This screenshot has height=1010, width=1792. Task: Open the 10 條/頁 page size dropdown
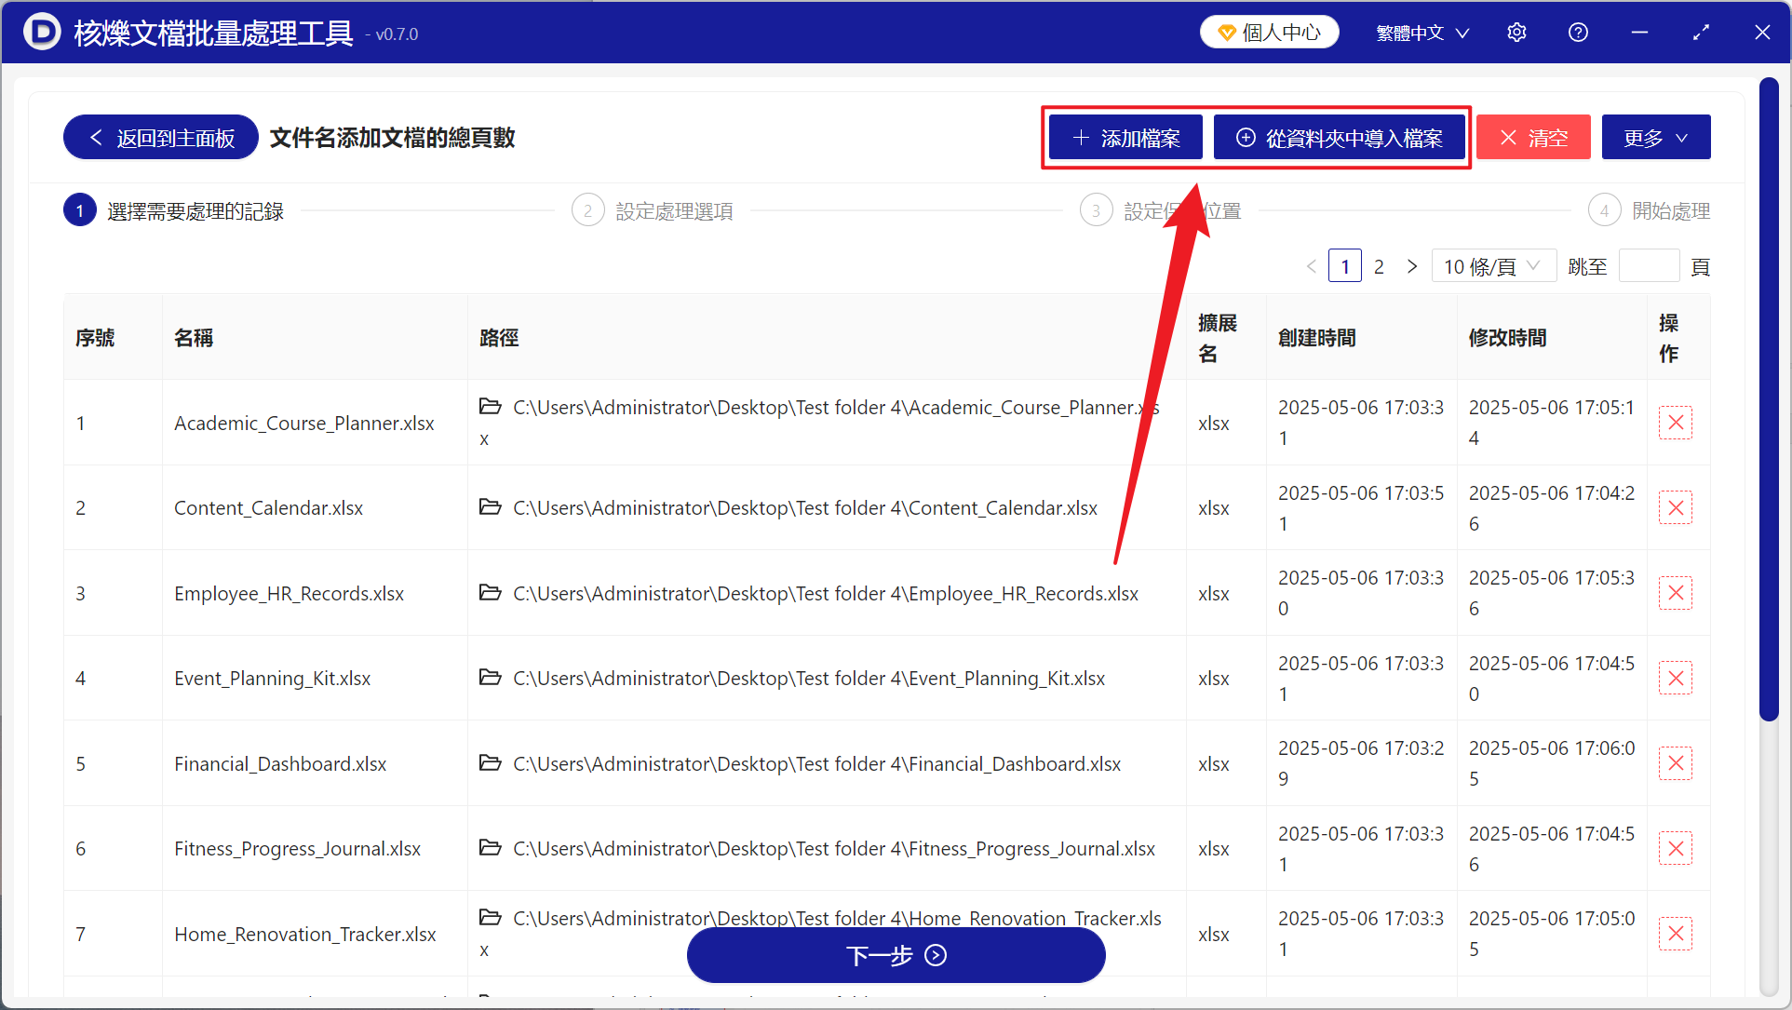[1493, 267]
